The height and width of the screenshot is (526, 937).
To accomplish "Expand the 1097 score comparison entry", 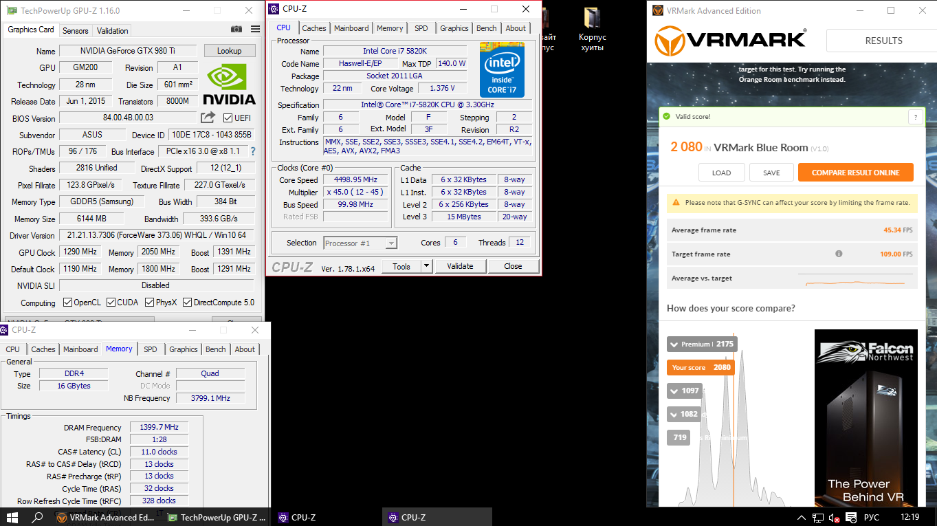I will click(685, 391).
